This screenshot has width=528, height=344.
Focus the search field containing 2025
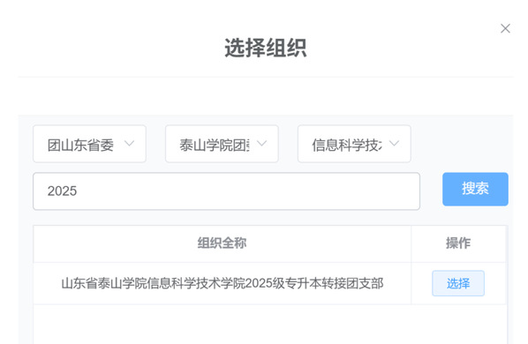[226, 191]
